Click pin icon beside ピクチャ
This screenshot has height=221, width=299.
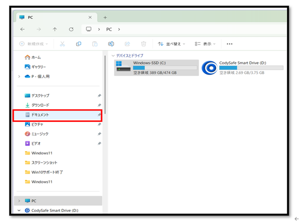click(x=99, y=124)
